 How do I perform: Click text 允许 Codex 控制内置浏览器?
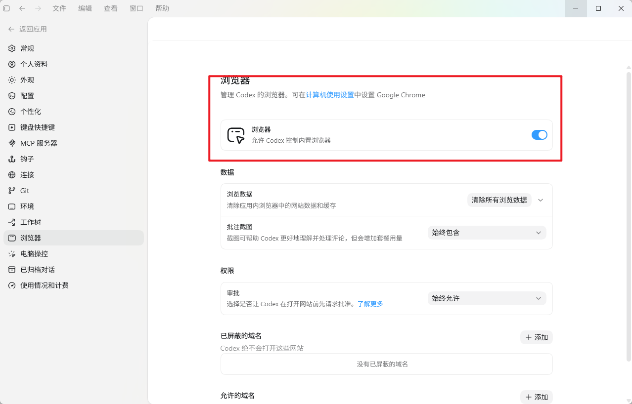click(x=291, y=140)
